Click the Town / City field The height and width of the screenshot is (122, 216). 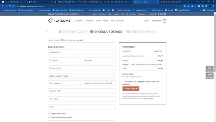coord(82,99)
